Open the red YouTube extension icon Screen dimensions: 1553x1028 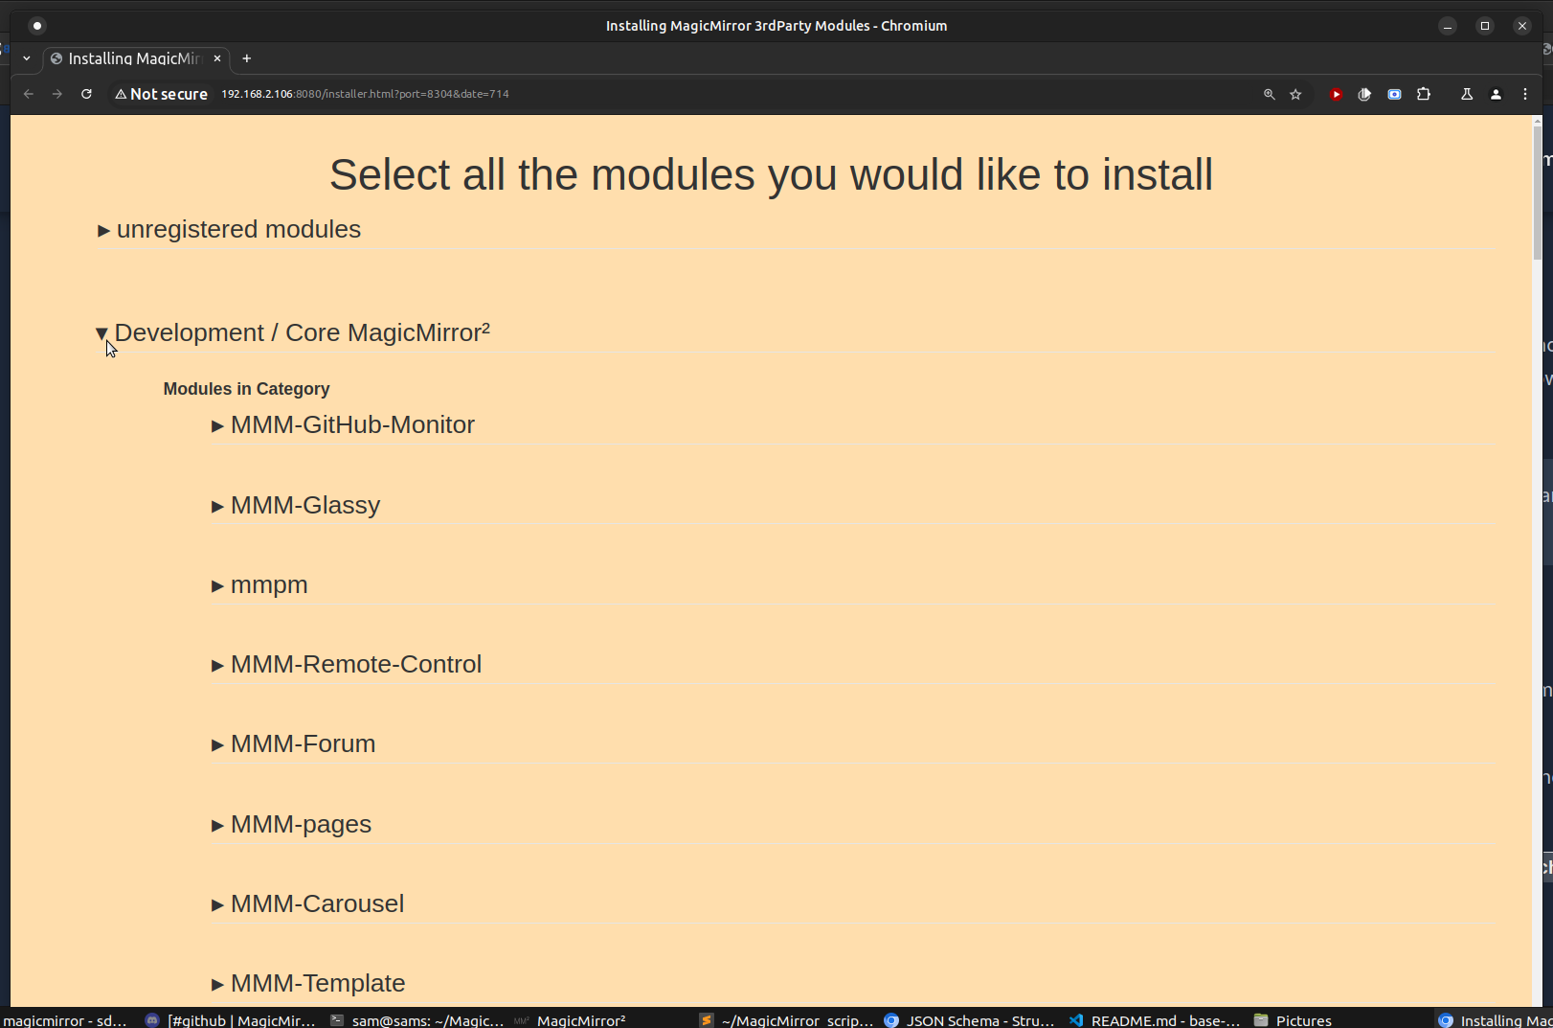click(x=1336, y=94)
